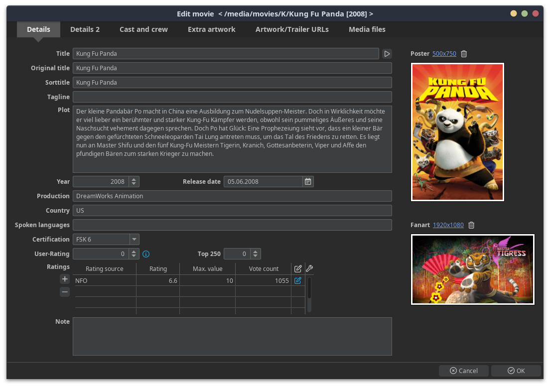Open the 500x750 poster size link
Viewport: 550px width, 387px height.
[x=444, y=54]
